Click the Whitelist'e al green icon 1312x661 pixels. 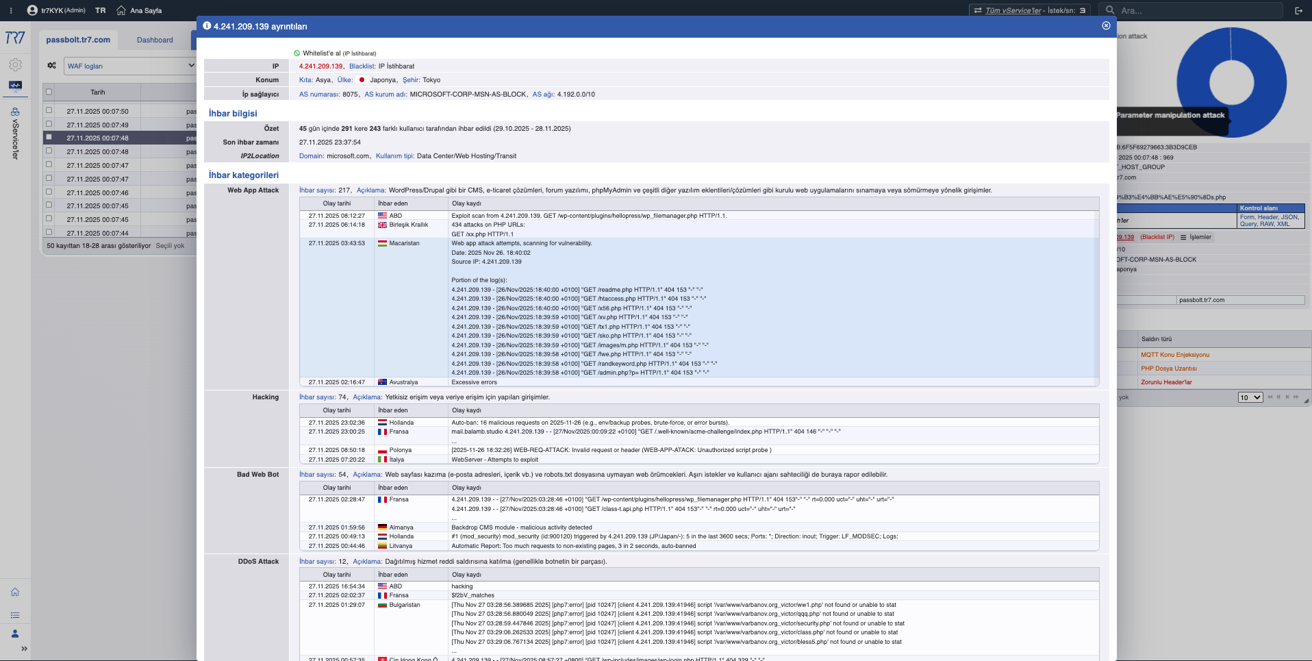point(297,53)
